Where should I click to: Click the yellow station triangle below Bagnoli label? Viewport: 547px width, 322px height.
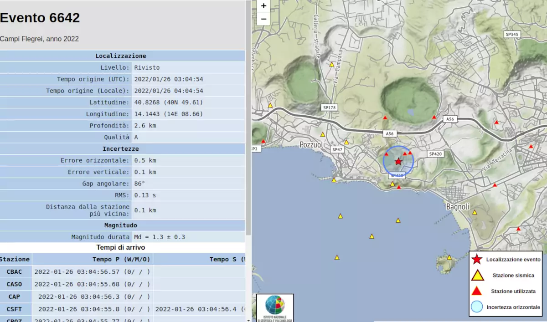(475, 212)
